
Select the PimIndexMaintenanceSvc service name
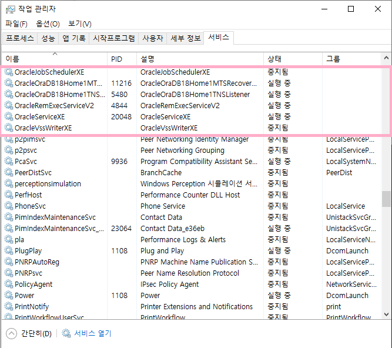pos(55,217)
